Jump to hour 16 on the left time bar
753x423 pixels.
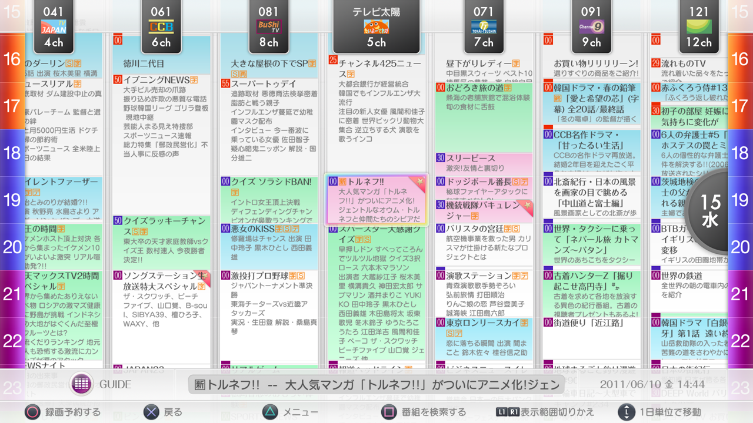[x=12, y=59]
